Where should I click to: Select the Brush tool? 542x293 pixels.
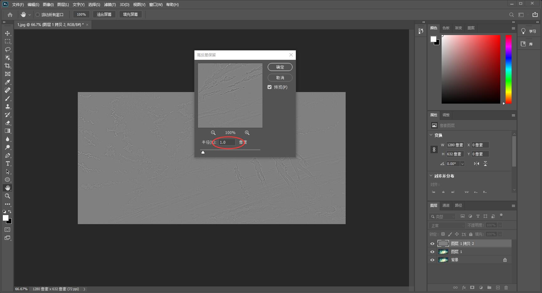pyautogui.click(x=8, y=98)
